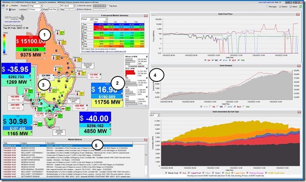Toggle Black Coal checkbox in fuel legend
This screenshot has height=182, width=306.
pos(166,173)
